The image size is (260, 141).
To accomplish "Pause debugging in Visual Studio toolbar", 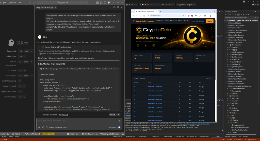I will tap(143, 5).
